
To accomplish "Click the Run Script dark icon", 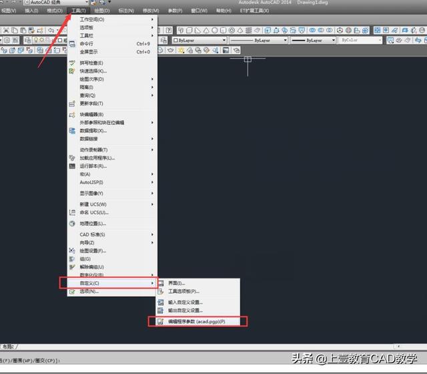I will pyautogui.click(x=72, y=166).
